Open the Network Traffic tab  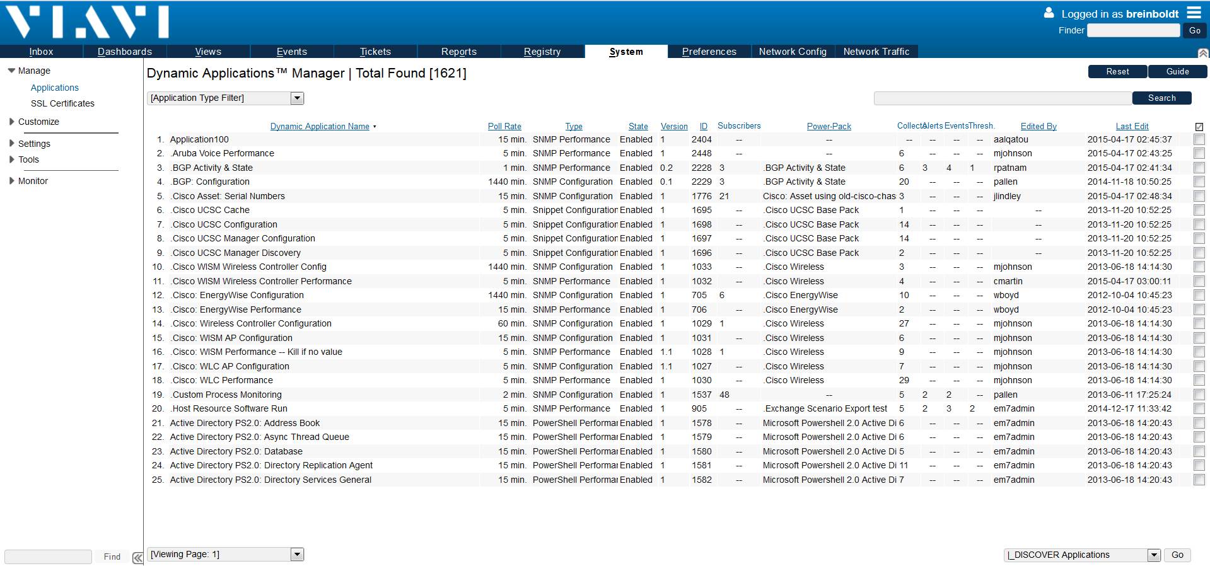(x=876, y=52)
